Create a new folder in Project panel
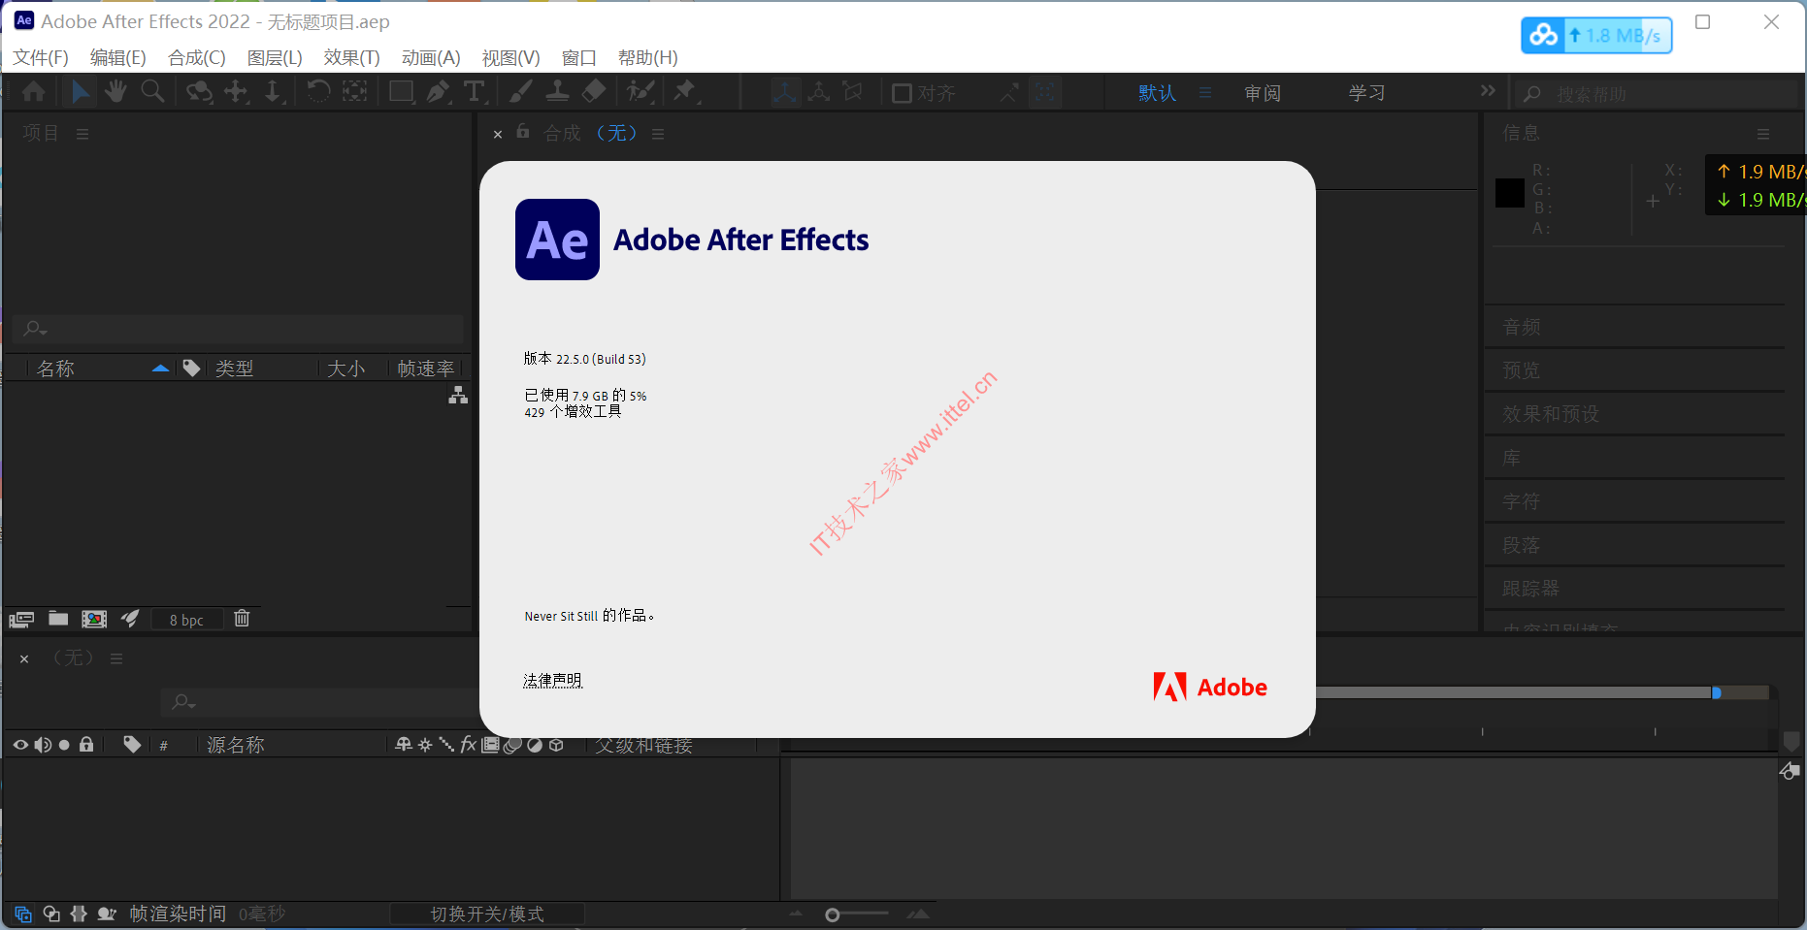1807x930 pixels. [x=58, y=619]
